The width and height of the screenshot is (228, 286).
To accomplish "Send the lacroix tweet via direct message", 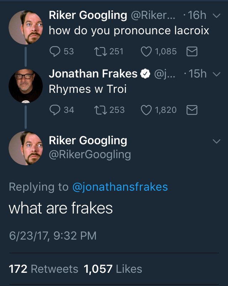I will coord(192,51).
